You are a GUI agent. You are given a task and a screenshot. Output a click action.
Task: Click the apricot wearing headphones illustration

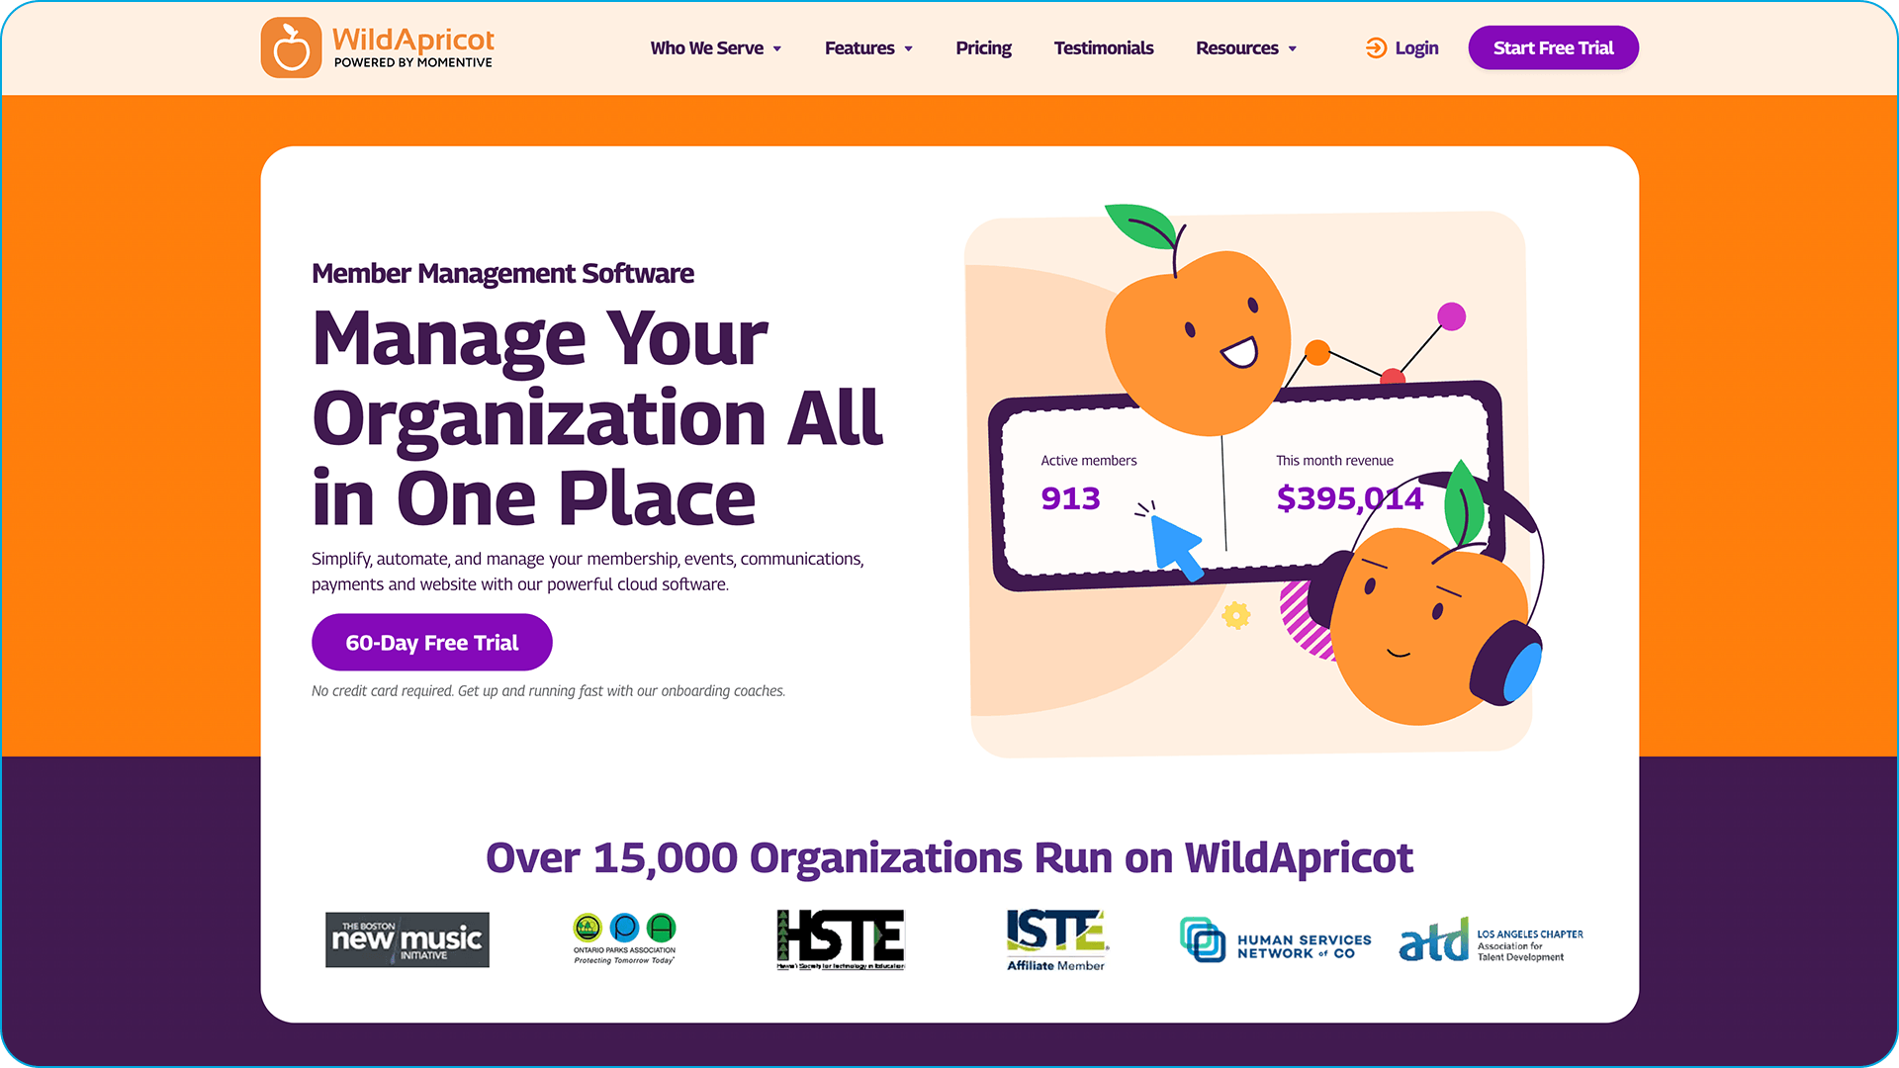[x=1429, y=628]
